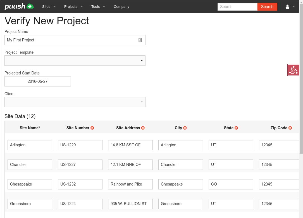Remove the State column
Screen dimensions: 303x218
tap(236, 128)
